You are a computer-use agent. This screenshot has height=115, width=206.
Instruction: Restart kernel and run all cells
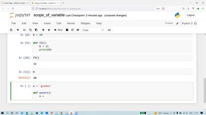coord(78,30)
